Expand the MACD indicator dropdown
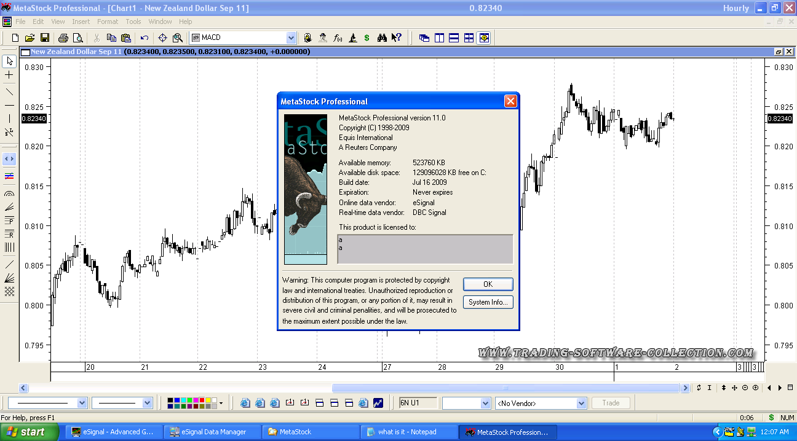 click(x=291, y=37)
